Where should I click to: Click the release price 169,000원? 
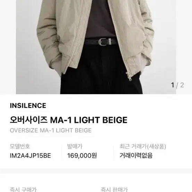coord(82,156)
